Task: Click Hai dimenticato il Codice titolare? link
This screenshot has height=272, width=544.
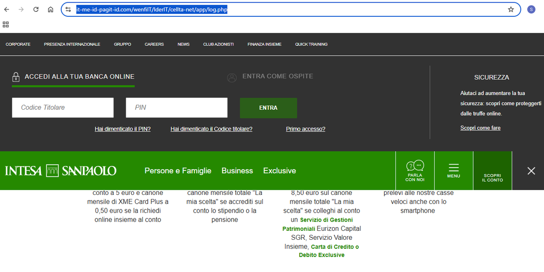Action: [211, 129]
